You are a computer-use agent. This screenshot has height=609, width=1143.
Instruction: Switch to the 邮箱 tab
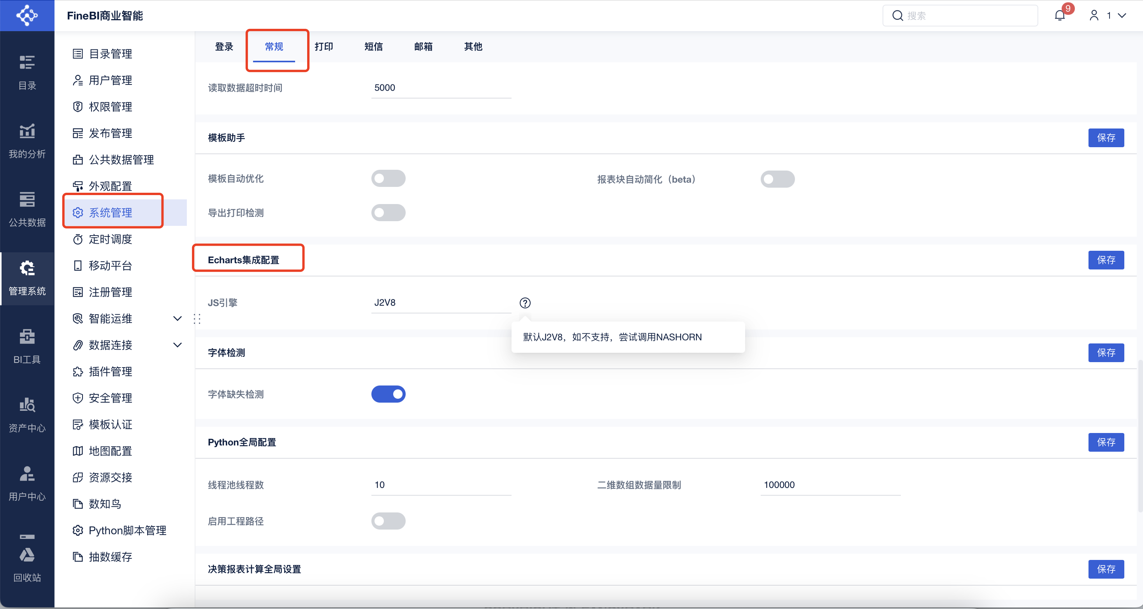tap(423, 47)
